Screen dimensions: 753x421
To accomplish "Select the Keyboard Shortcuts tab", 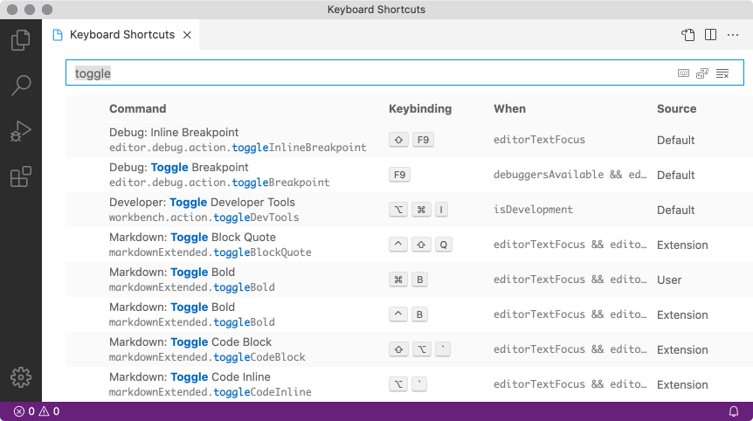I will coord(121,35).
